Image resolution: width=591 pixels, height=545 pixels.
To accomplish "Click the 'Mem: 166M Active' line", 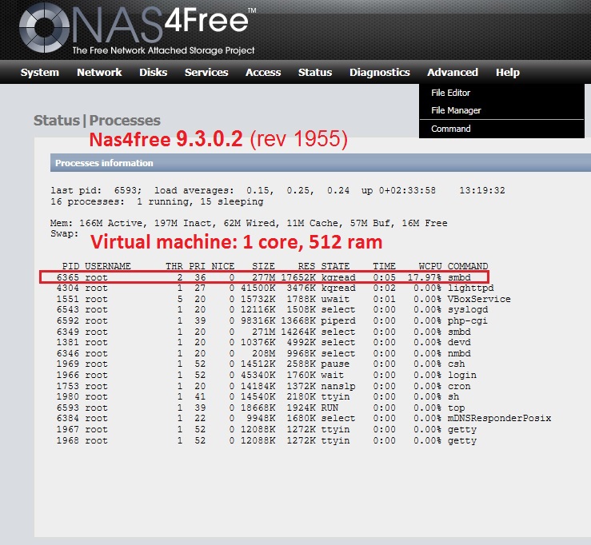I will point(249,223).
